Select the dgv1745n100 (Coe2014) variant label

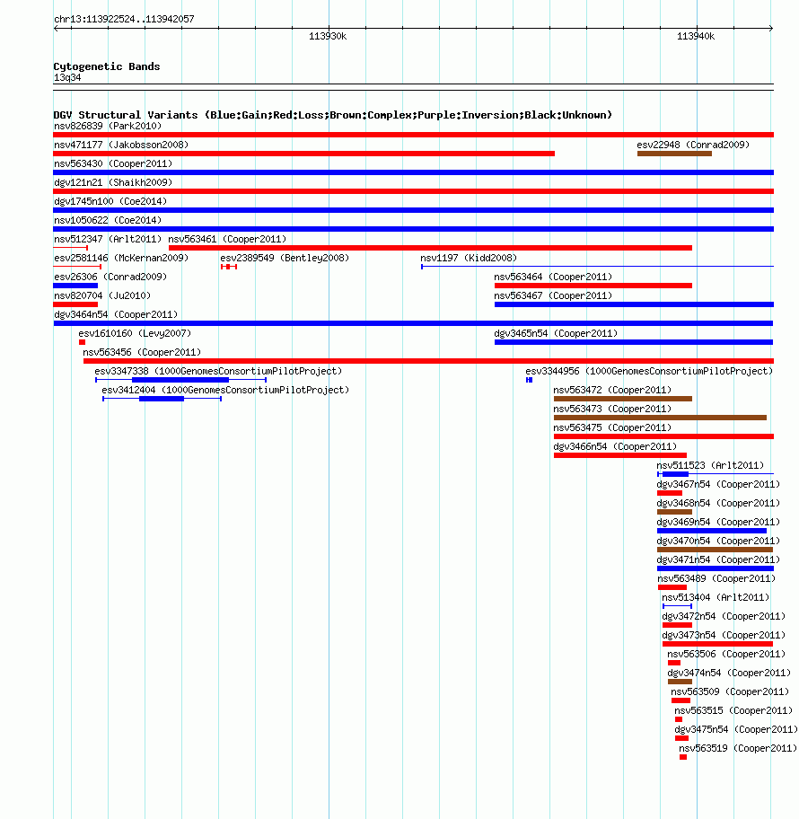click(110, 201)
